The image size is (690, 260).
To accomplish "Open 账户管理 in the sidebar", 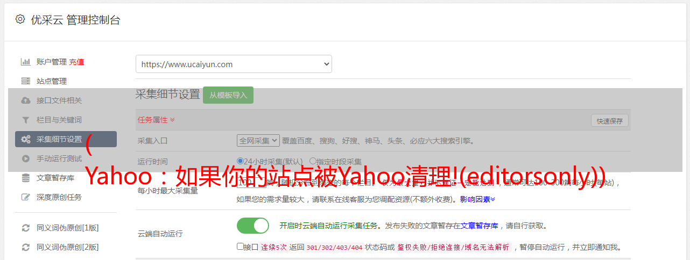I will [x=52, y=62].
